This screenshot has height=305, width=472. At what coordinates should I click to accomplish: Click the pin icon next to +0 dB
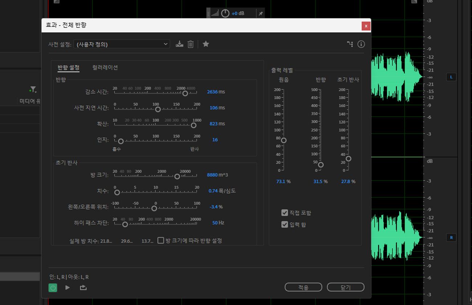tap(260, 13)
